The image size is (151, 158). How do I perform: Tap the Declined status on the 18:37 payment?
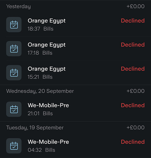pyautogui.click(x=133, y=21)
